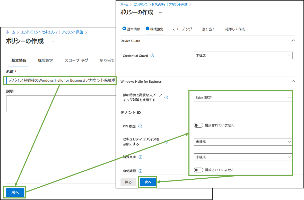The image size is (304, 200).
Task: Click the 有効期限 info icon
Action: [140, 171]
